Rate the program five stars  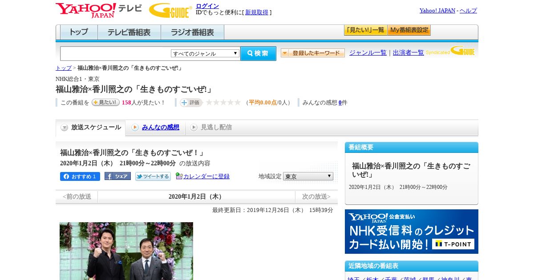click(x=238, y=103)
